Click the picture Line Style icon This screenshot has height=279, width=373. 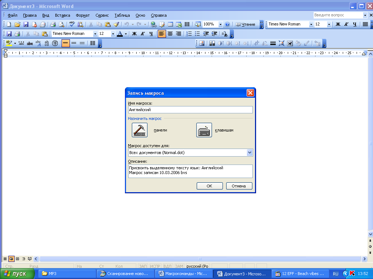click(273, 44)
